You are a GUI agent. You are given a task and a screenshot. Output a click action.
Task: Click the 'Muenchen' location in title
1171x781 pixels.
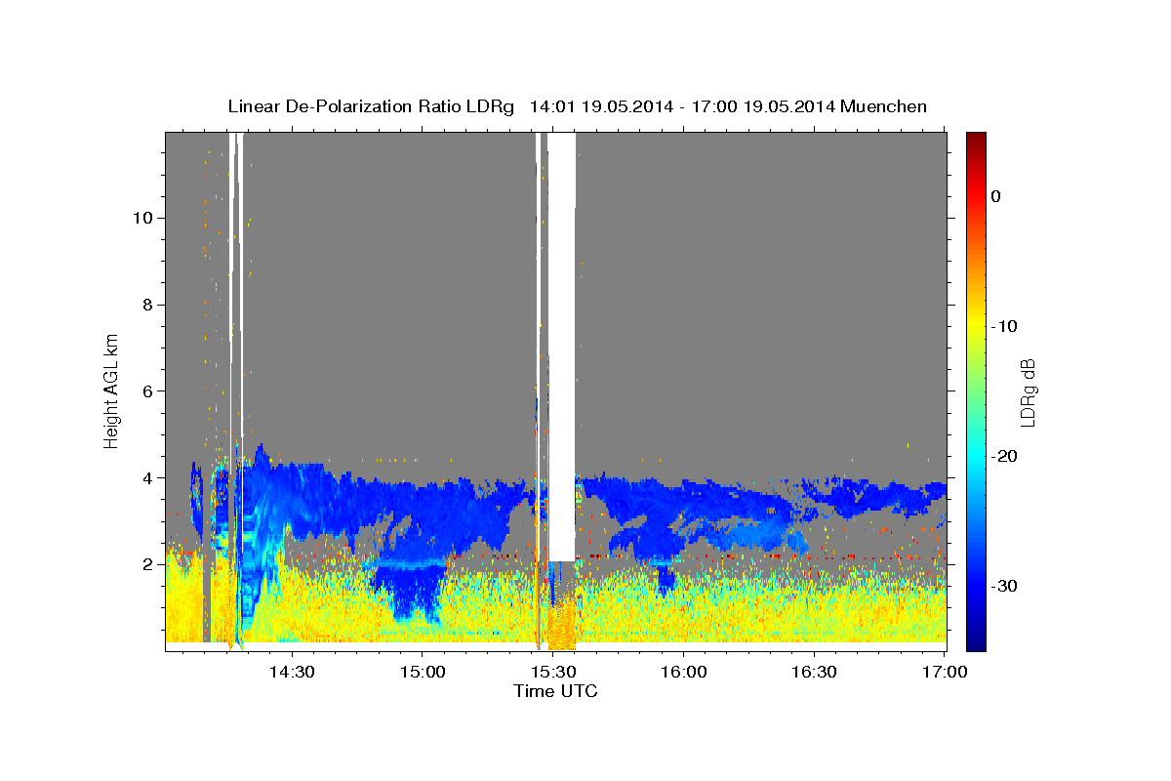[884, 106]
